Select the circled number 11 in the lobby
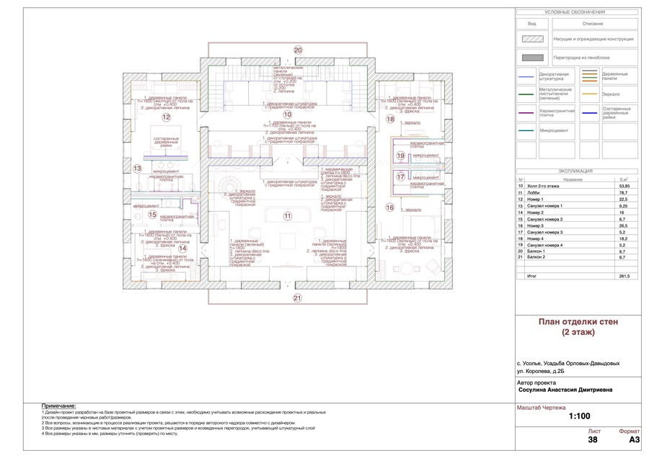The image size is (649, 458). [x=287, y=216]
